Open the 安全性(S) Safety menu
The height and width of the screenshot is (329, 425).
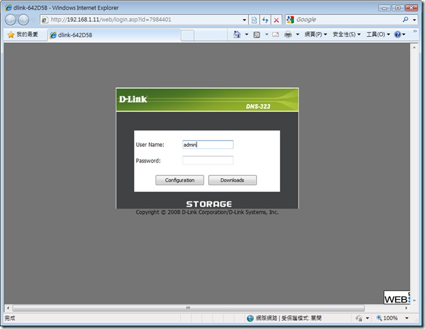[x=347, y=35]
